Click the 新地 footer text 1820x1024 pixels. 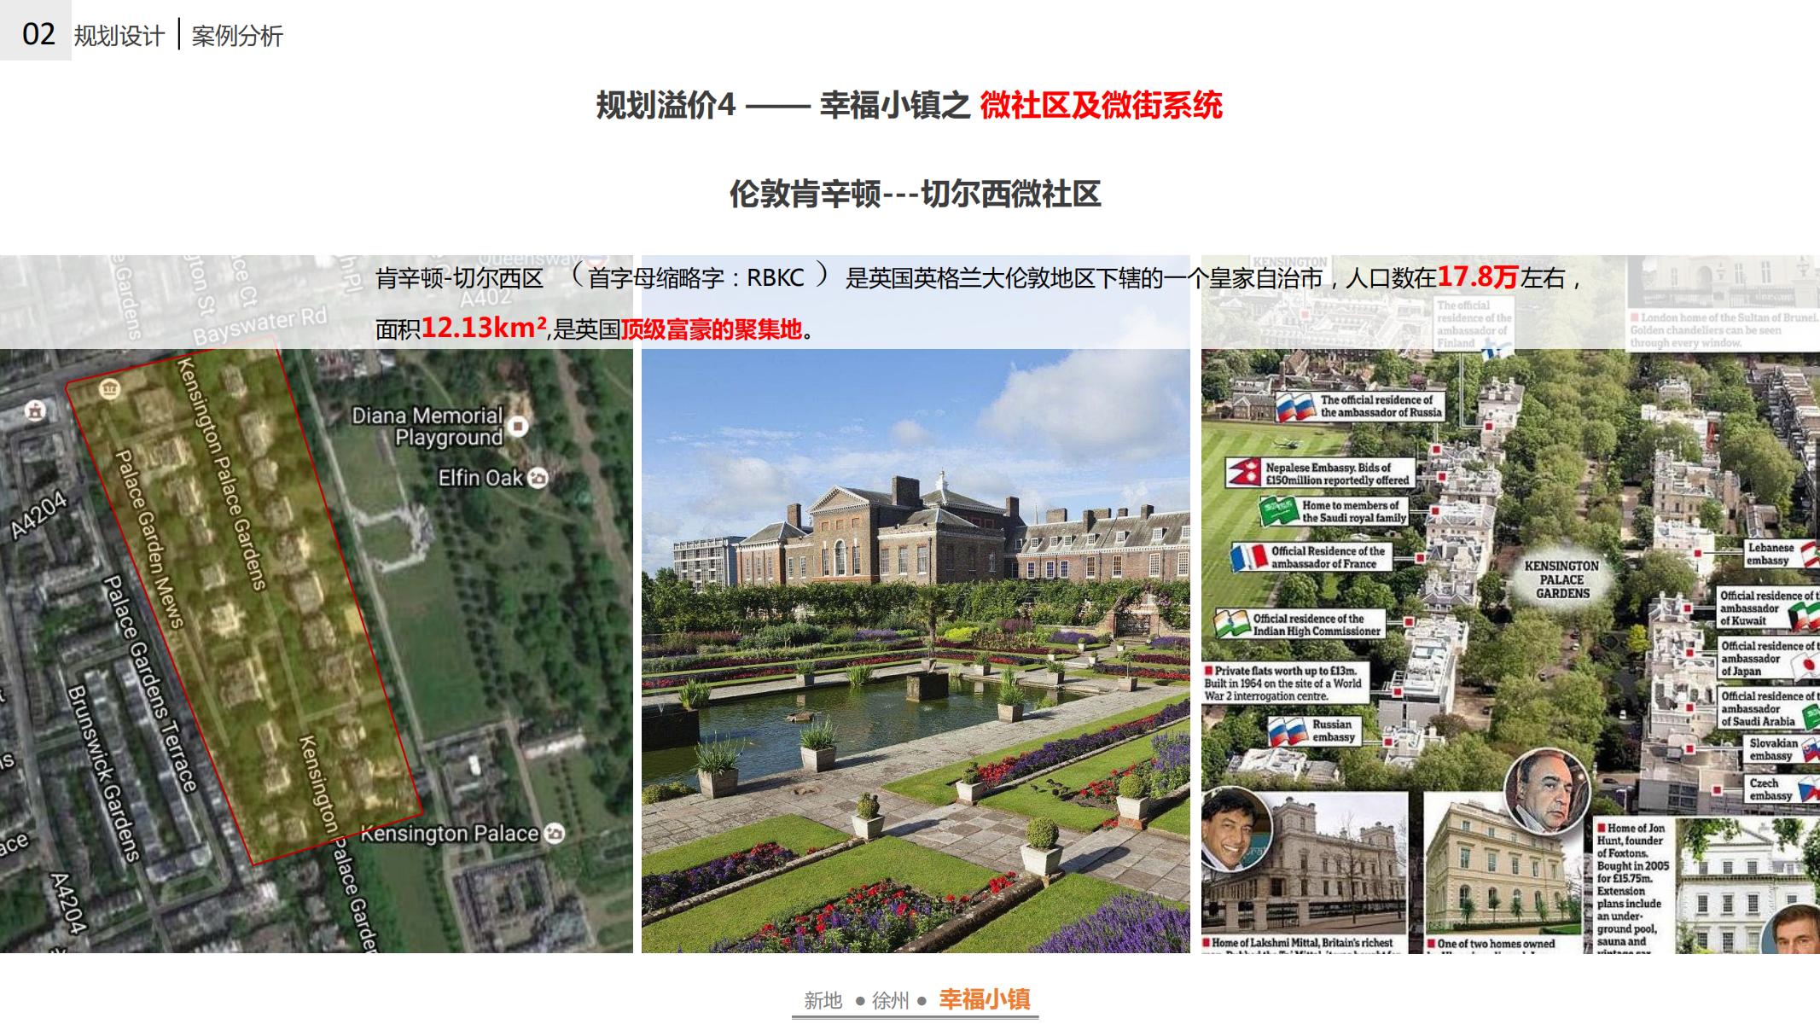[x=823, y=1000]
